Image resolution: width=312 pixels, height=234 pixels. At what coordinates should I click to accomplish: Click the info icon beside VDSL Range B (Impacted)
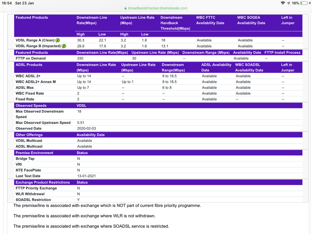pos(64,46)
